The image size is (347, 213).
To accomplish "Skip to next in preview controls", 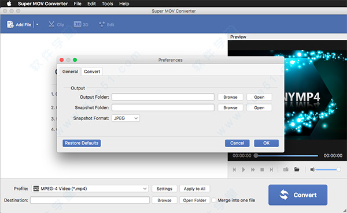I will point(271,170).
